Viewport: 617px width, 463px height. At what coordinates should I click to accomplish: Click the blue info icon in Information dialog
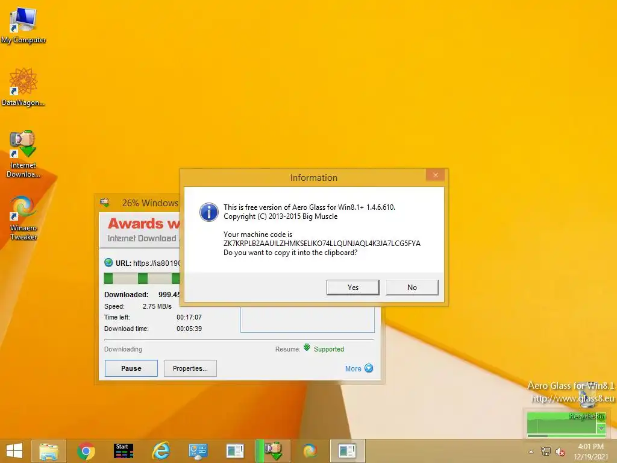209,212
